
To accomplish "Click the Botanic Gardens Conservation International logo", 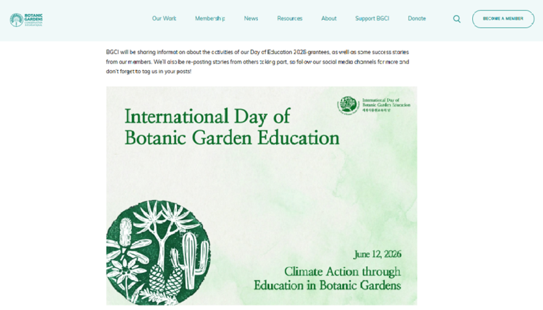I will pyautogui.click(x=27, y=20).
